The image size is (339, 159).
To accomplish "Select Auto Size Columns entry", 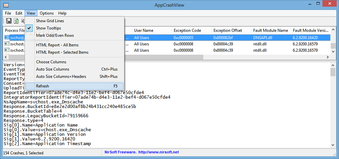I will (x=74, y=69).
